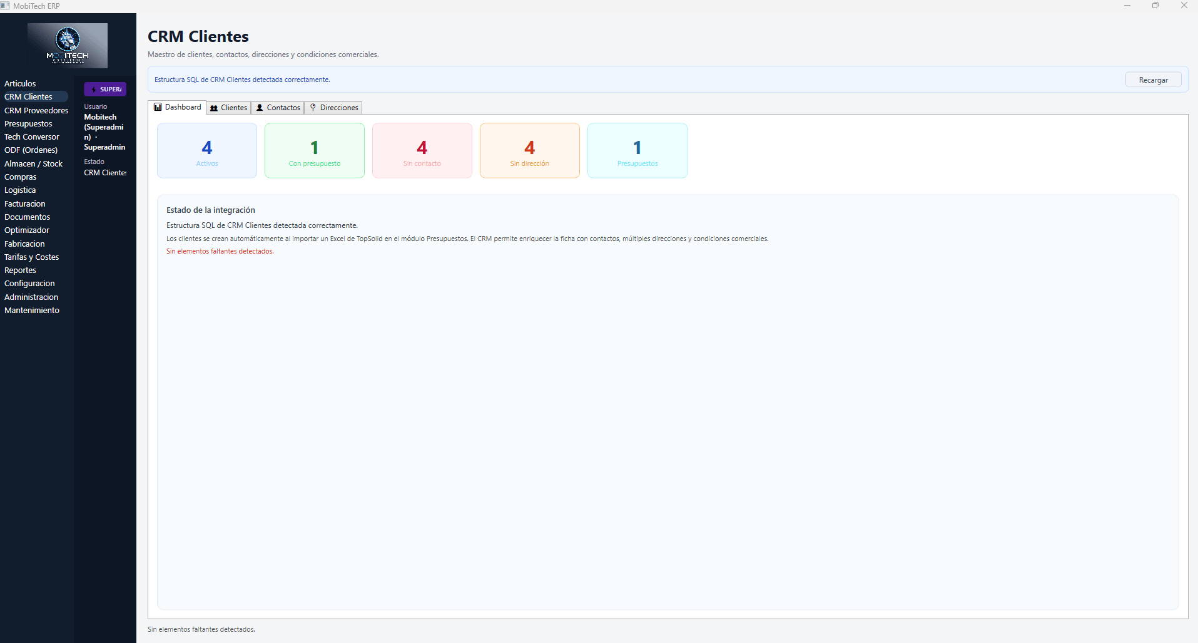Switch to the Clientes tab
1198x643 pixels.
233,108
